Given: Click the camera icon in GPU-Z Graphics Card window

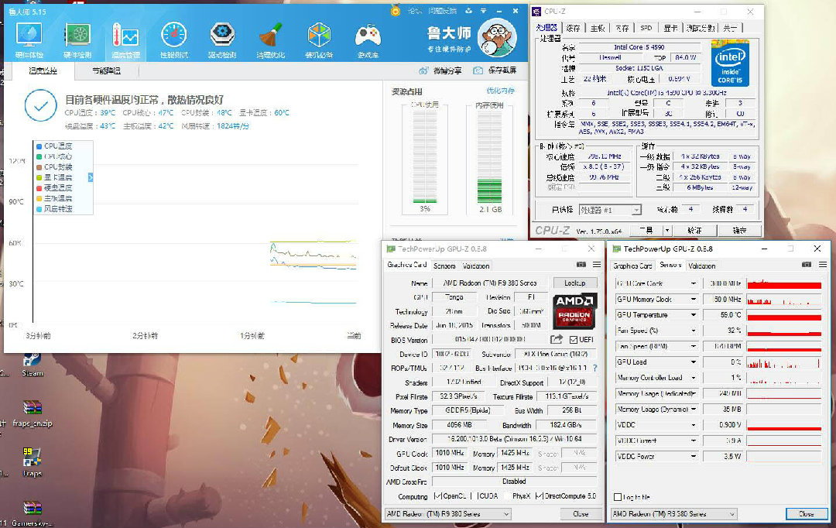Looking at the screenshot, I should [x=581, y=265].
